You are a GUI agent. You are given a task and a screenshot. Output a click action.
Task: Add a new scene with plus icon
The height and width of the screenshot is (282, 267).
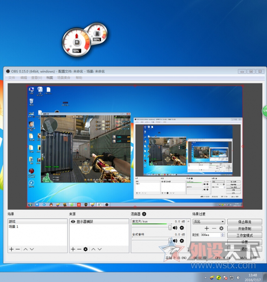[11, 249]
